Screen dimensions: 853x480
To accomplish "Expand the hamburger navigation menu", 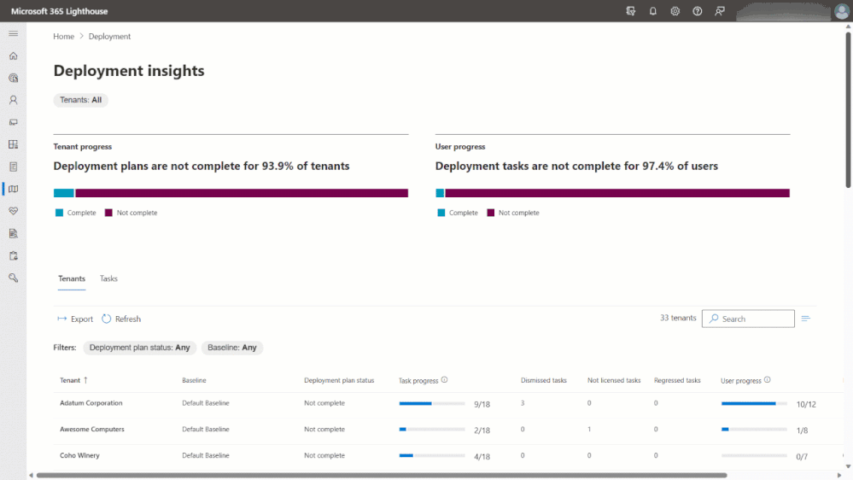I will coord(13,33).
